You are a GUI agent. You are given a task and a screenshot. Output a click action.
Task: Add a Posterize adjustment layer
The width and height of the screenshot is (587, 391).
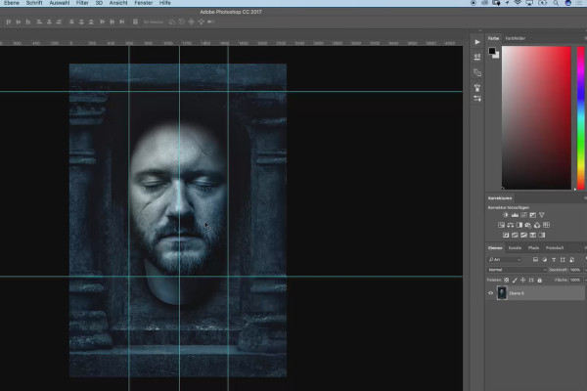(x=515, y=235)
